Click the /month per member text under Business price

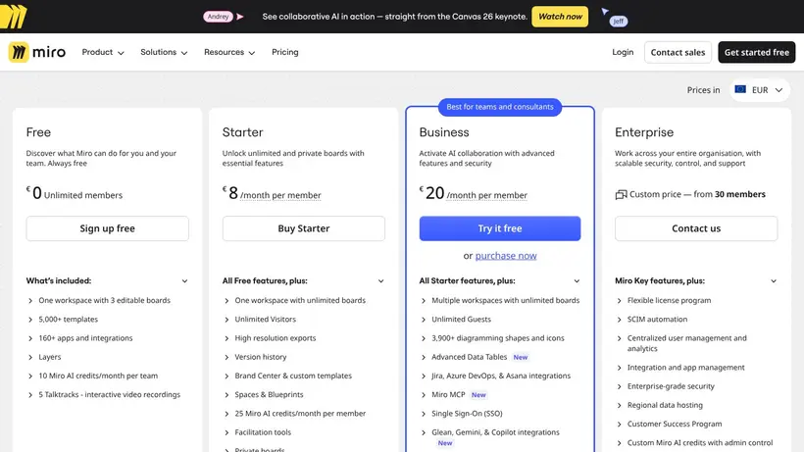coord(486,195)
